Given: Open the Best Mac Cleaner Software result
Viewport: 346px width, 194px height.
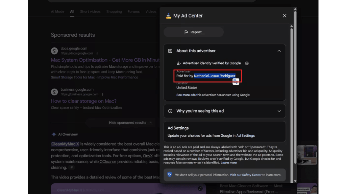Looking at the screenshot, I should 251,189.
